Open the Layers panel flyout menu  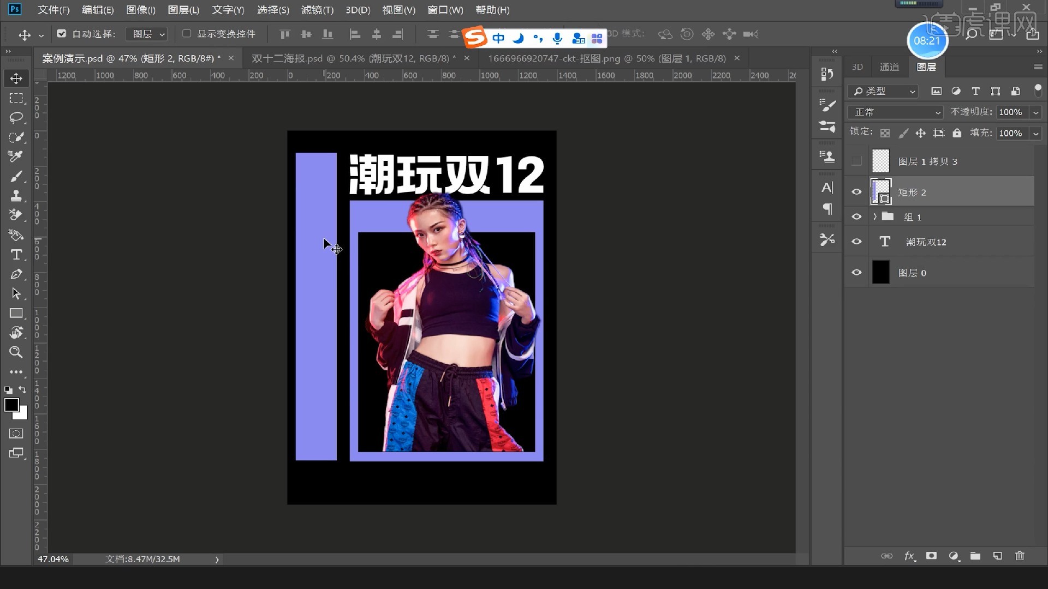pos(1038,67)
